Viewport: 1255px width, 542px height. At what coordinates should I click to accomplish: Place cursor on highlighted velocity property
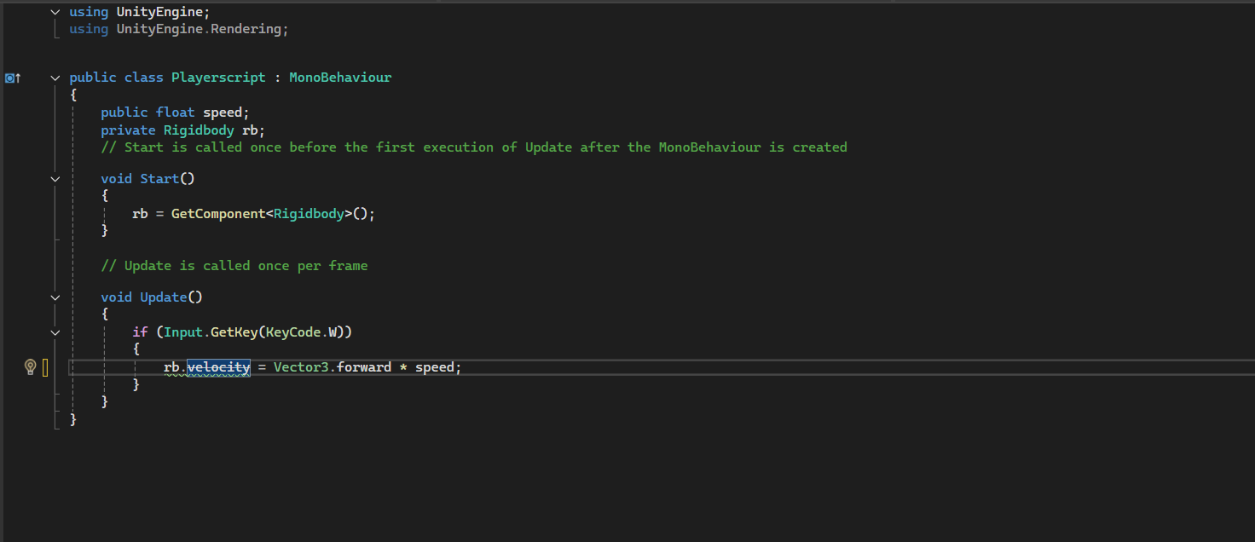point(218,367)
